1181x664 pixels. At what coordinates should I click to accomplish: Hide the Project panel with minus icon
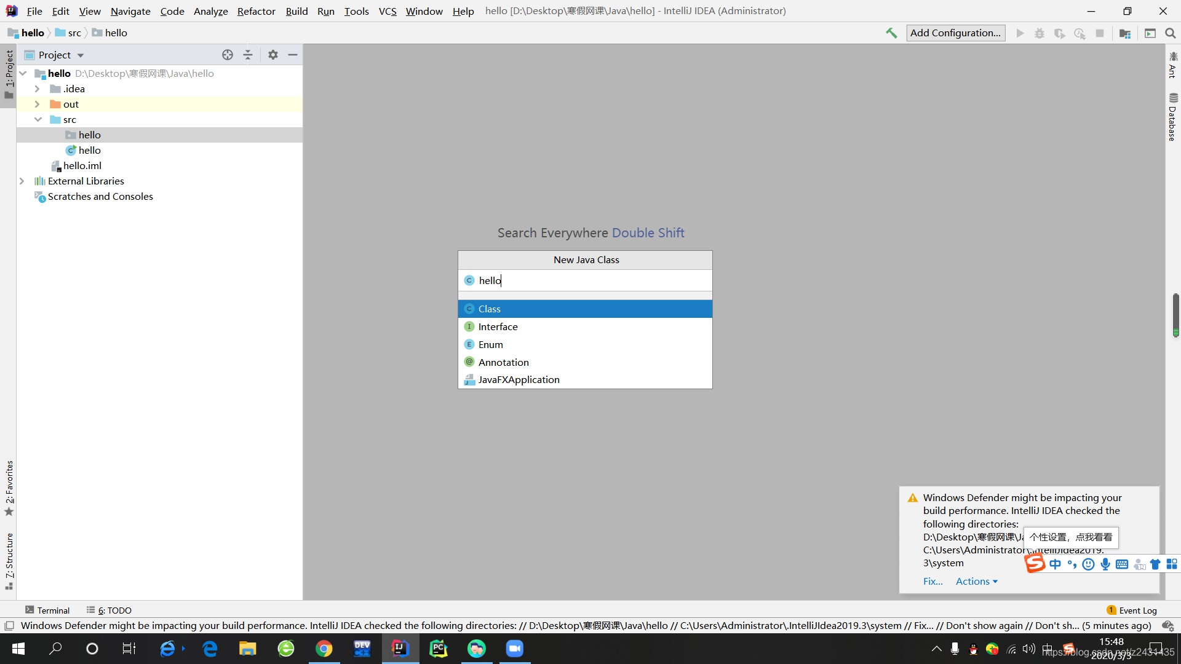[x=293, y=55]
